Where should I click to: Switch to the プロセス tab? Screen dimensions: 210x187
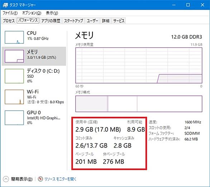[9, 21]
